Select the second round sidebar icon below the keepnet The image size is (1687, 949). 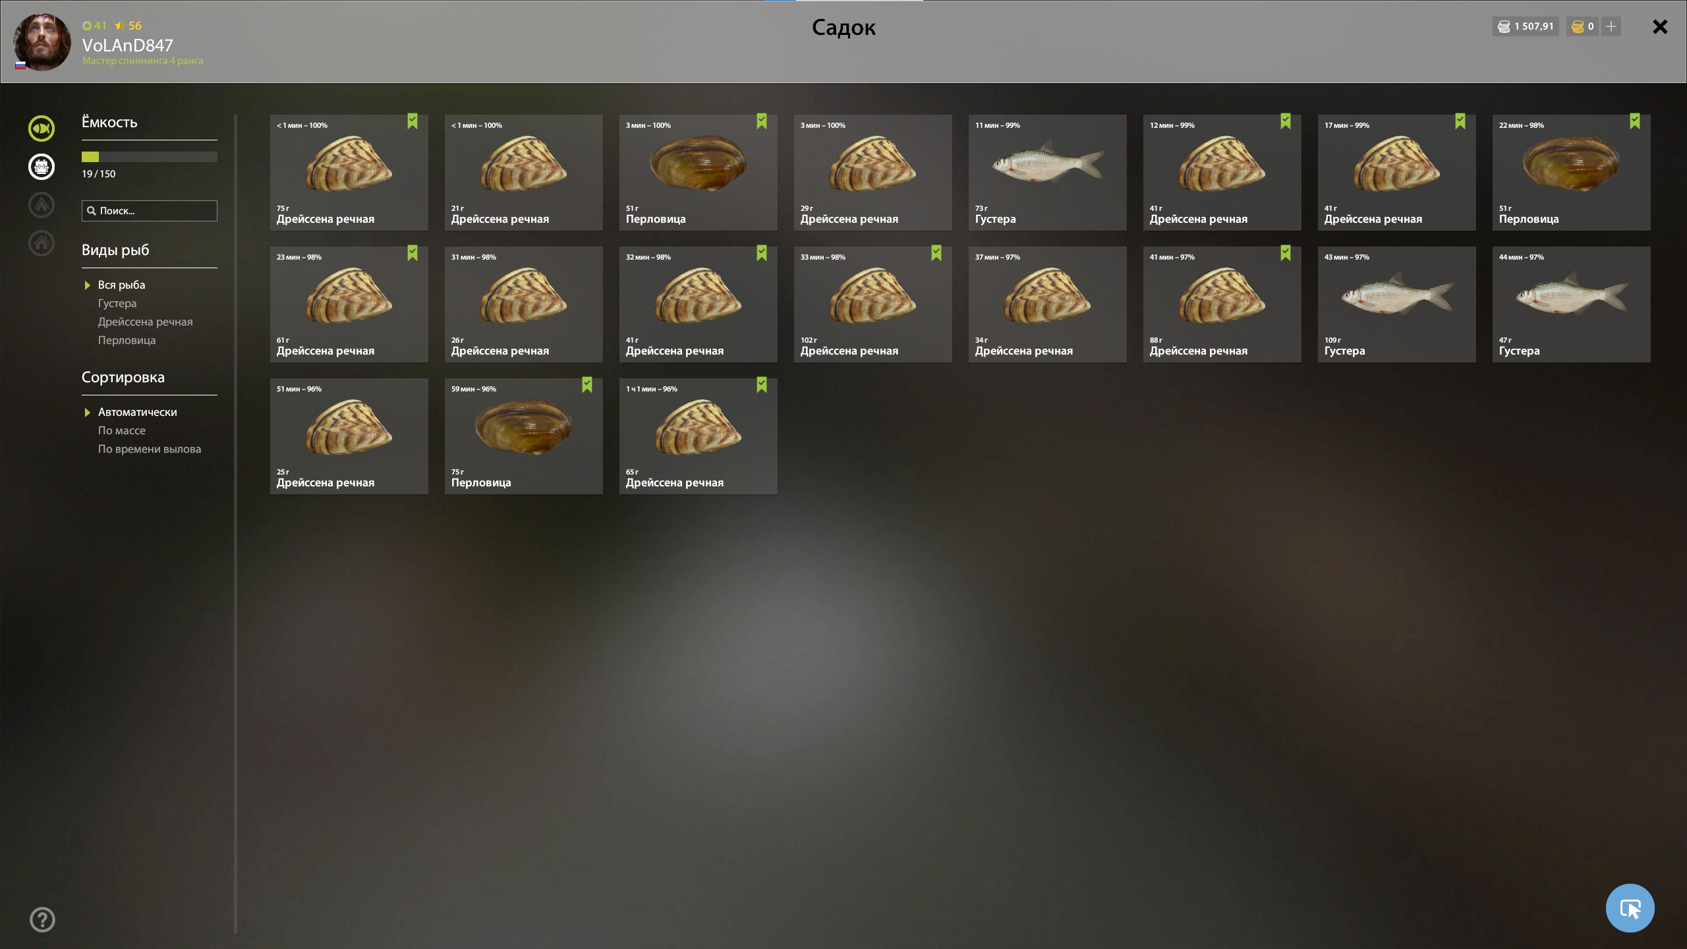click(x=42, y=167)
